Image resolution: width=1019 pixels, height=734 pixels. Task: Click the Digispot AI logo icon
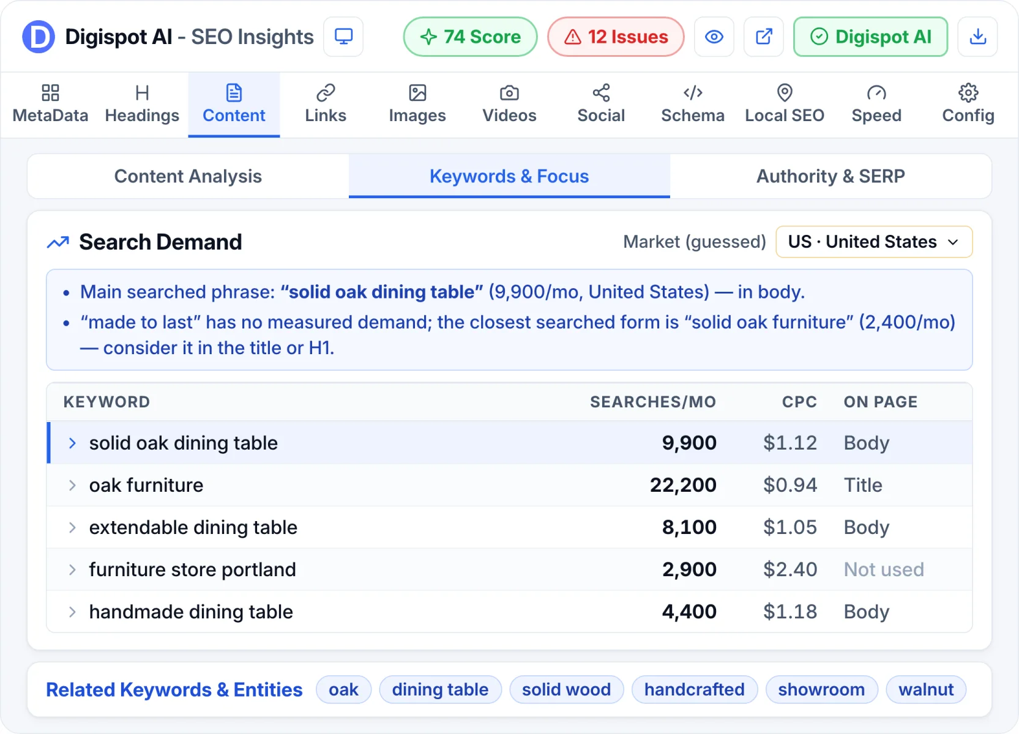[x=39, y=37]
